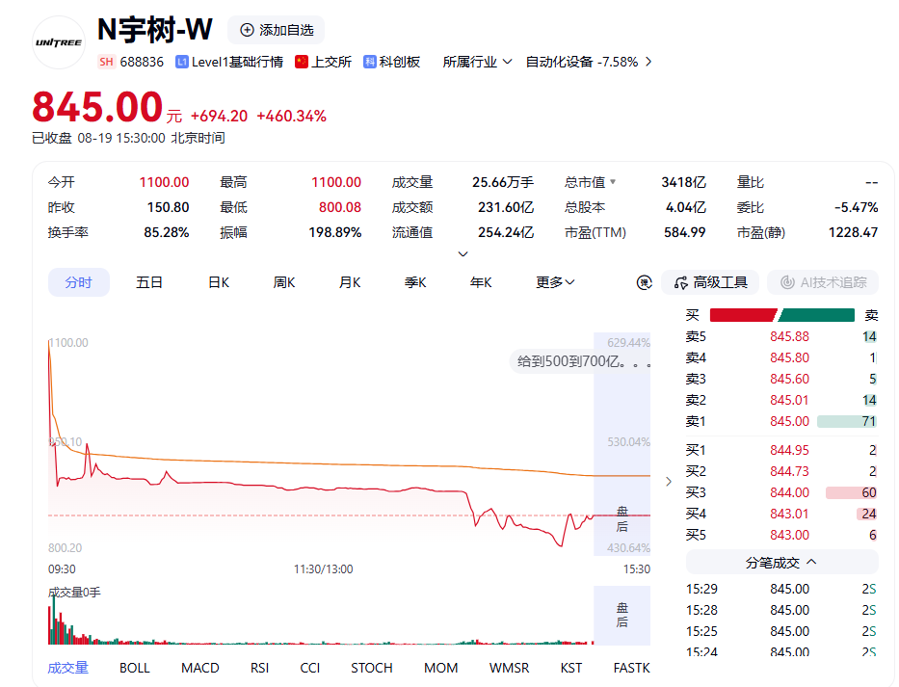Click the 科 badge icon beside 科创板
899x687 pixels.
(370, 62)
